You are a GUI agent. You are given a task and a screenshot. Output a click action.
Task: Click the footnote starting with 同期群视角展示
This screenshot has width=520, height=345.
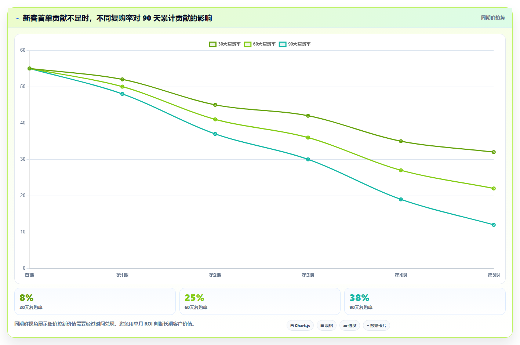pyautogui.click(x=105, y=324)
